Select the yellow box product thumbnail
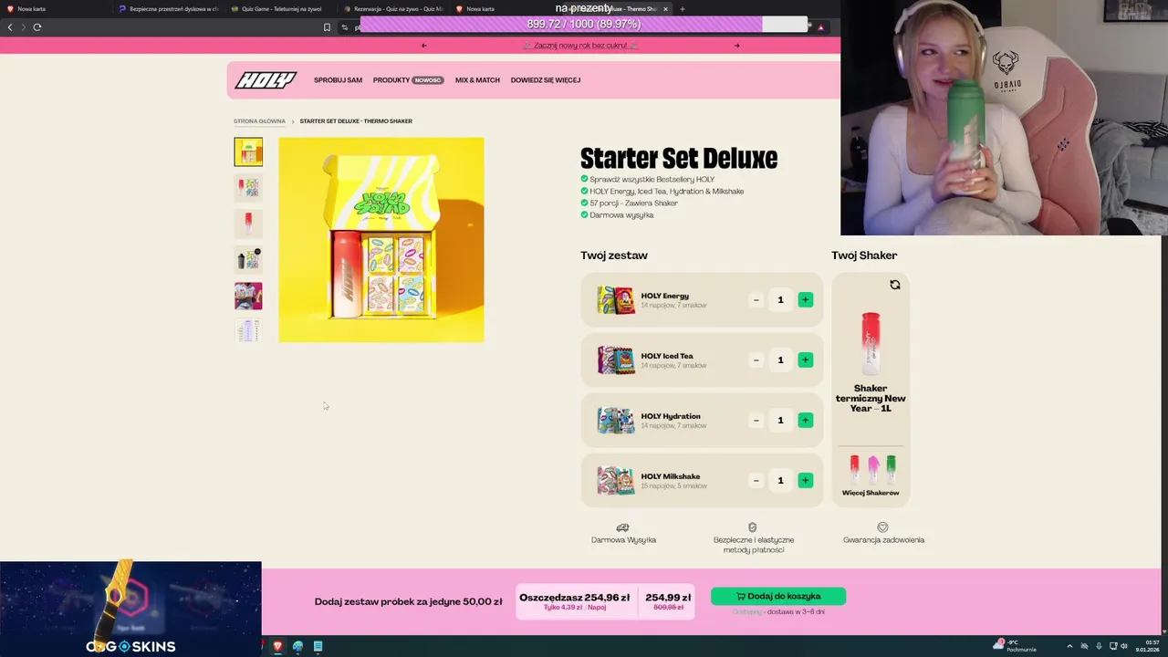Screen dimensions: 1168x657 point(248,151)
